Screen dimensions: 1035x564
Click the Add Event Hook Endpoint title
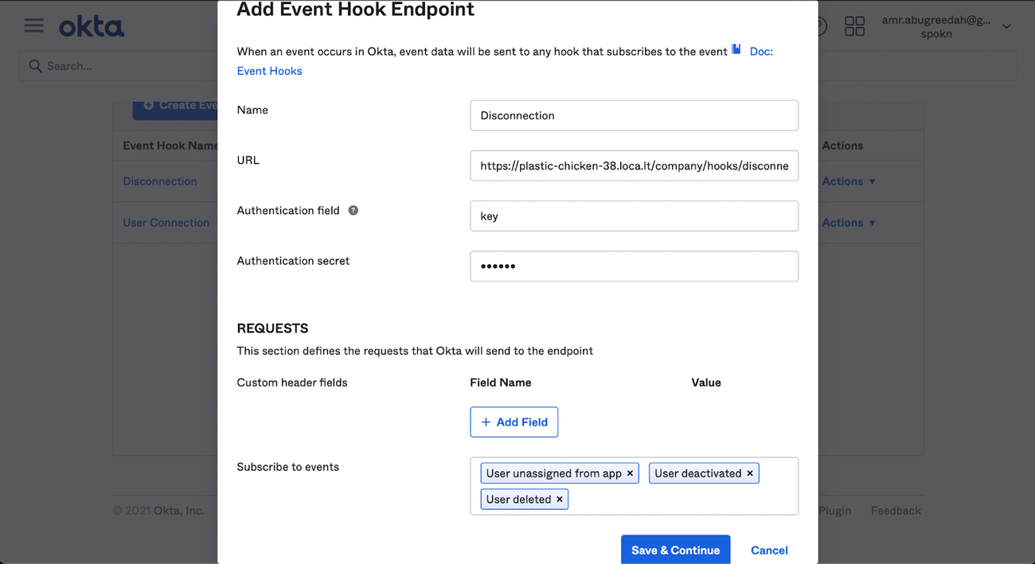pyautogui.click(x=355, y=10)
